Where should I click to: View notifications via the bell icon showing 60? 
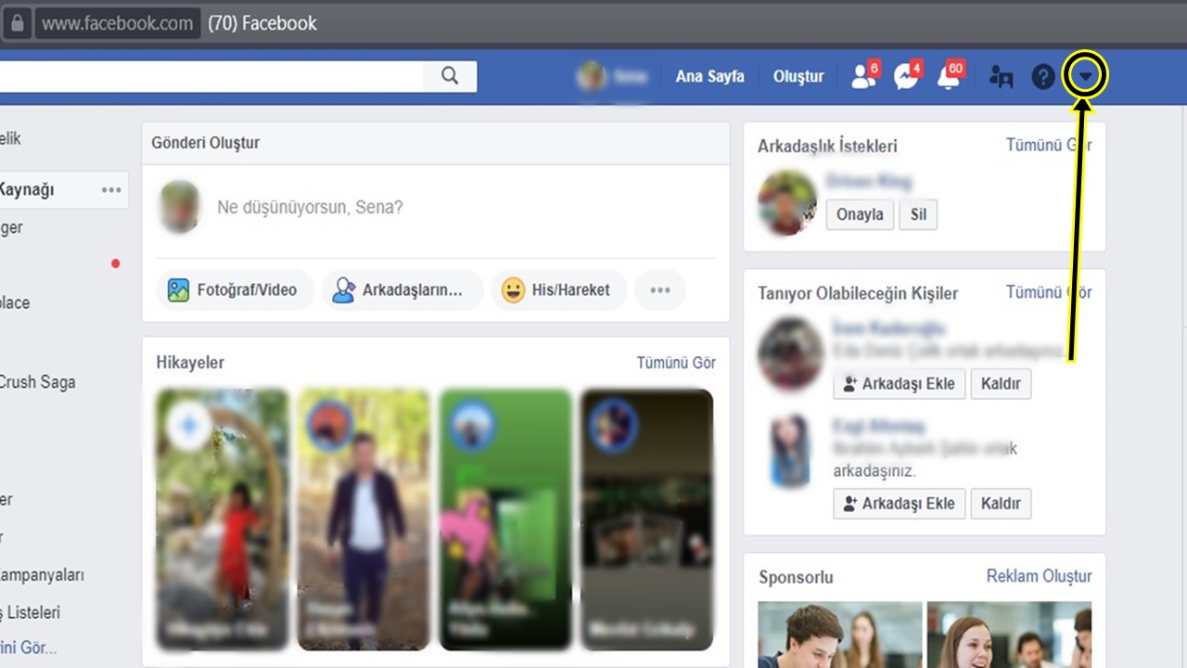pos(947,76)
